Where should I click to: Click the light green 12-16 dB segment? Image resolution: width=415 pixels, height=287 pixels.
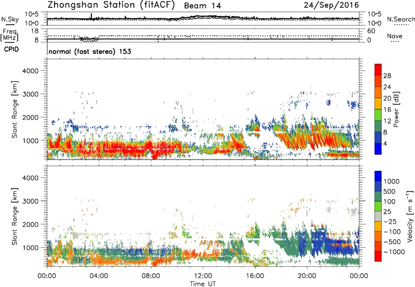[378, 115]
